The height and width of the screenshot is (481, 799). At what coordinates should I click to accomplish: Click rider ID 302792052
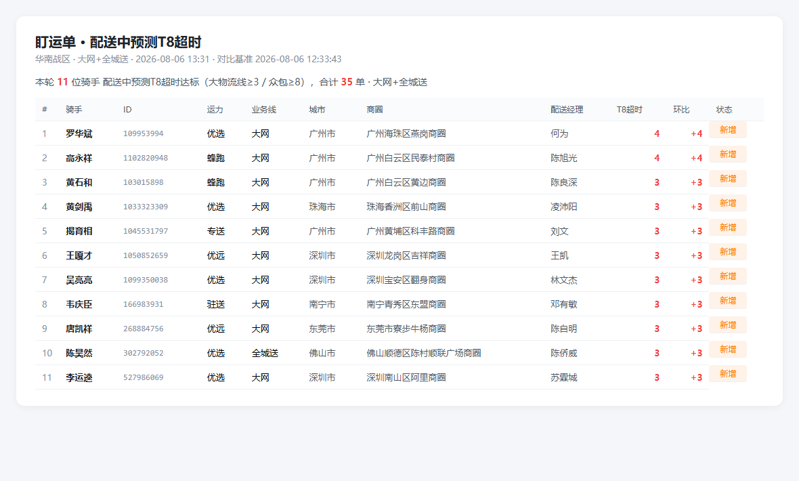(143, 353)
